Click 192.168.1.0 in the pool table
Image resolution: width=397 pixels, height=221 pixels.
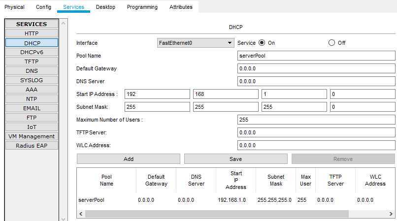[232, 200]
